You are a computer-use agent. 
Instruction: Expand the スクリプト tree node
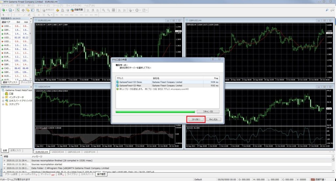(x=3, y=104)
